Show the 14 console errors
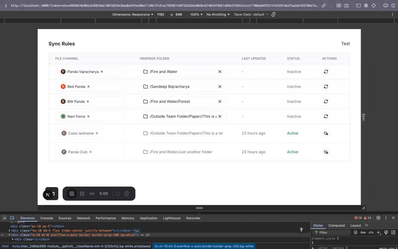The image size is (398, 249). pos(358,218)
